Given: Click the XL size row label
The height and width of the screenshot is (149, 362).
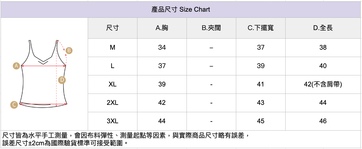Looking at the screenshot, I should click(x=112, y=84).
